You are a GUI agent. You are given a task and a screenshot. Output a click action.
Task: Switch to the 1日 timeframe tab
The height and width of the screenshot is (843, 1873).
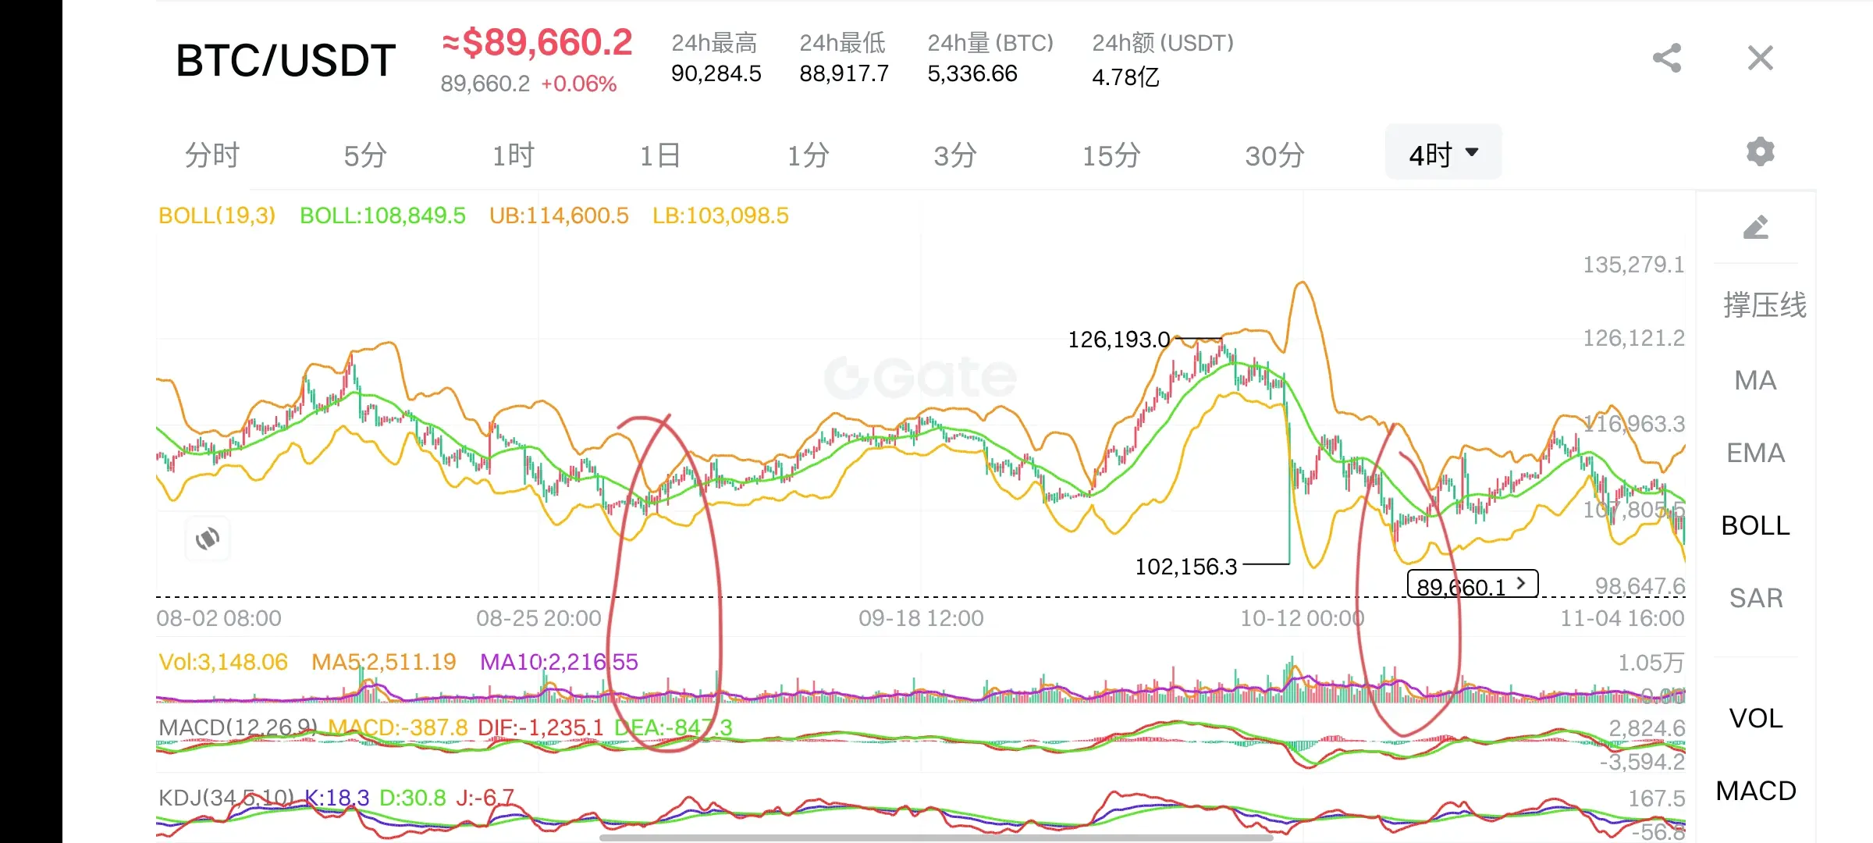click(x=659, y=155)
